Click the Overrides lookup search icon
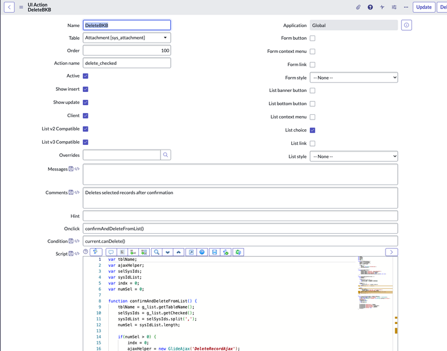447x351 pixels. [165, 155]
